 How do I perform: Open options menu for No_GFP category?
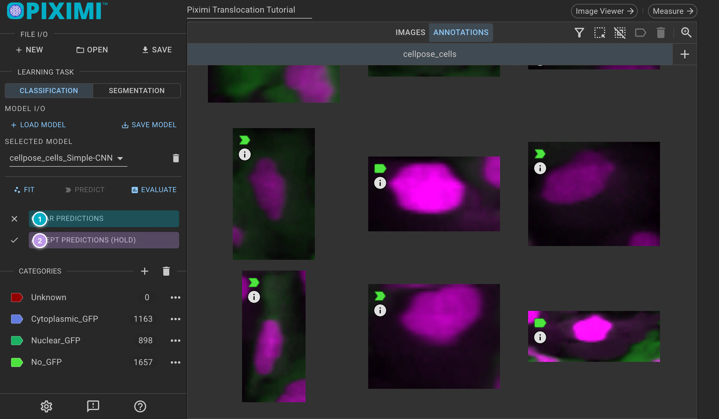point(175,362)
